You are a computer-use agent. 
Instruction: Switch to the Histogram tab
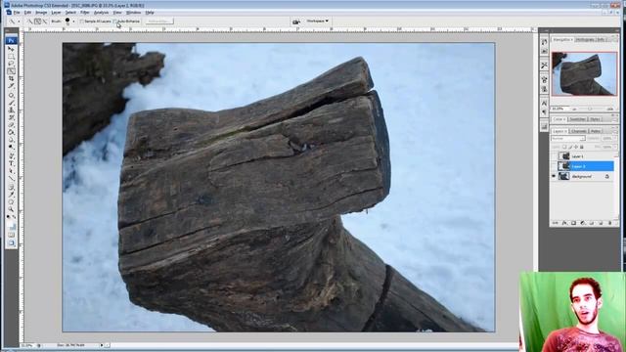click(585, 39)
